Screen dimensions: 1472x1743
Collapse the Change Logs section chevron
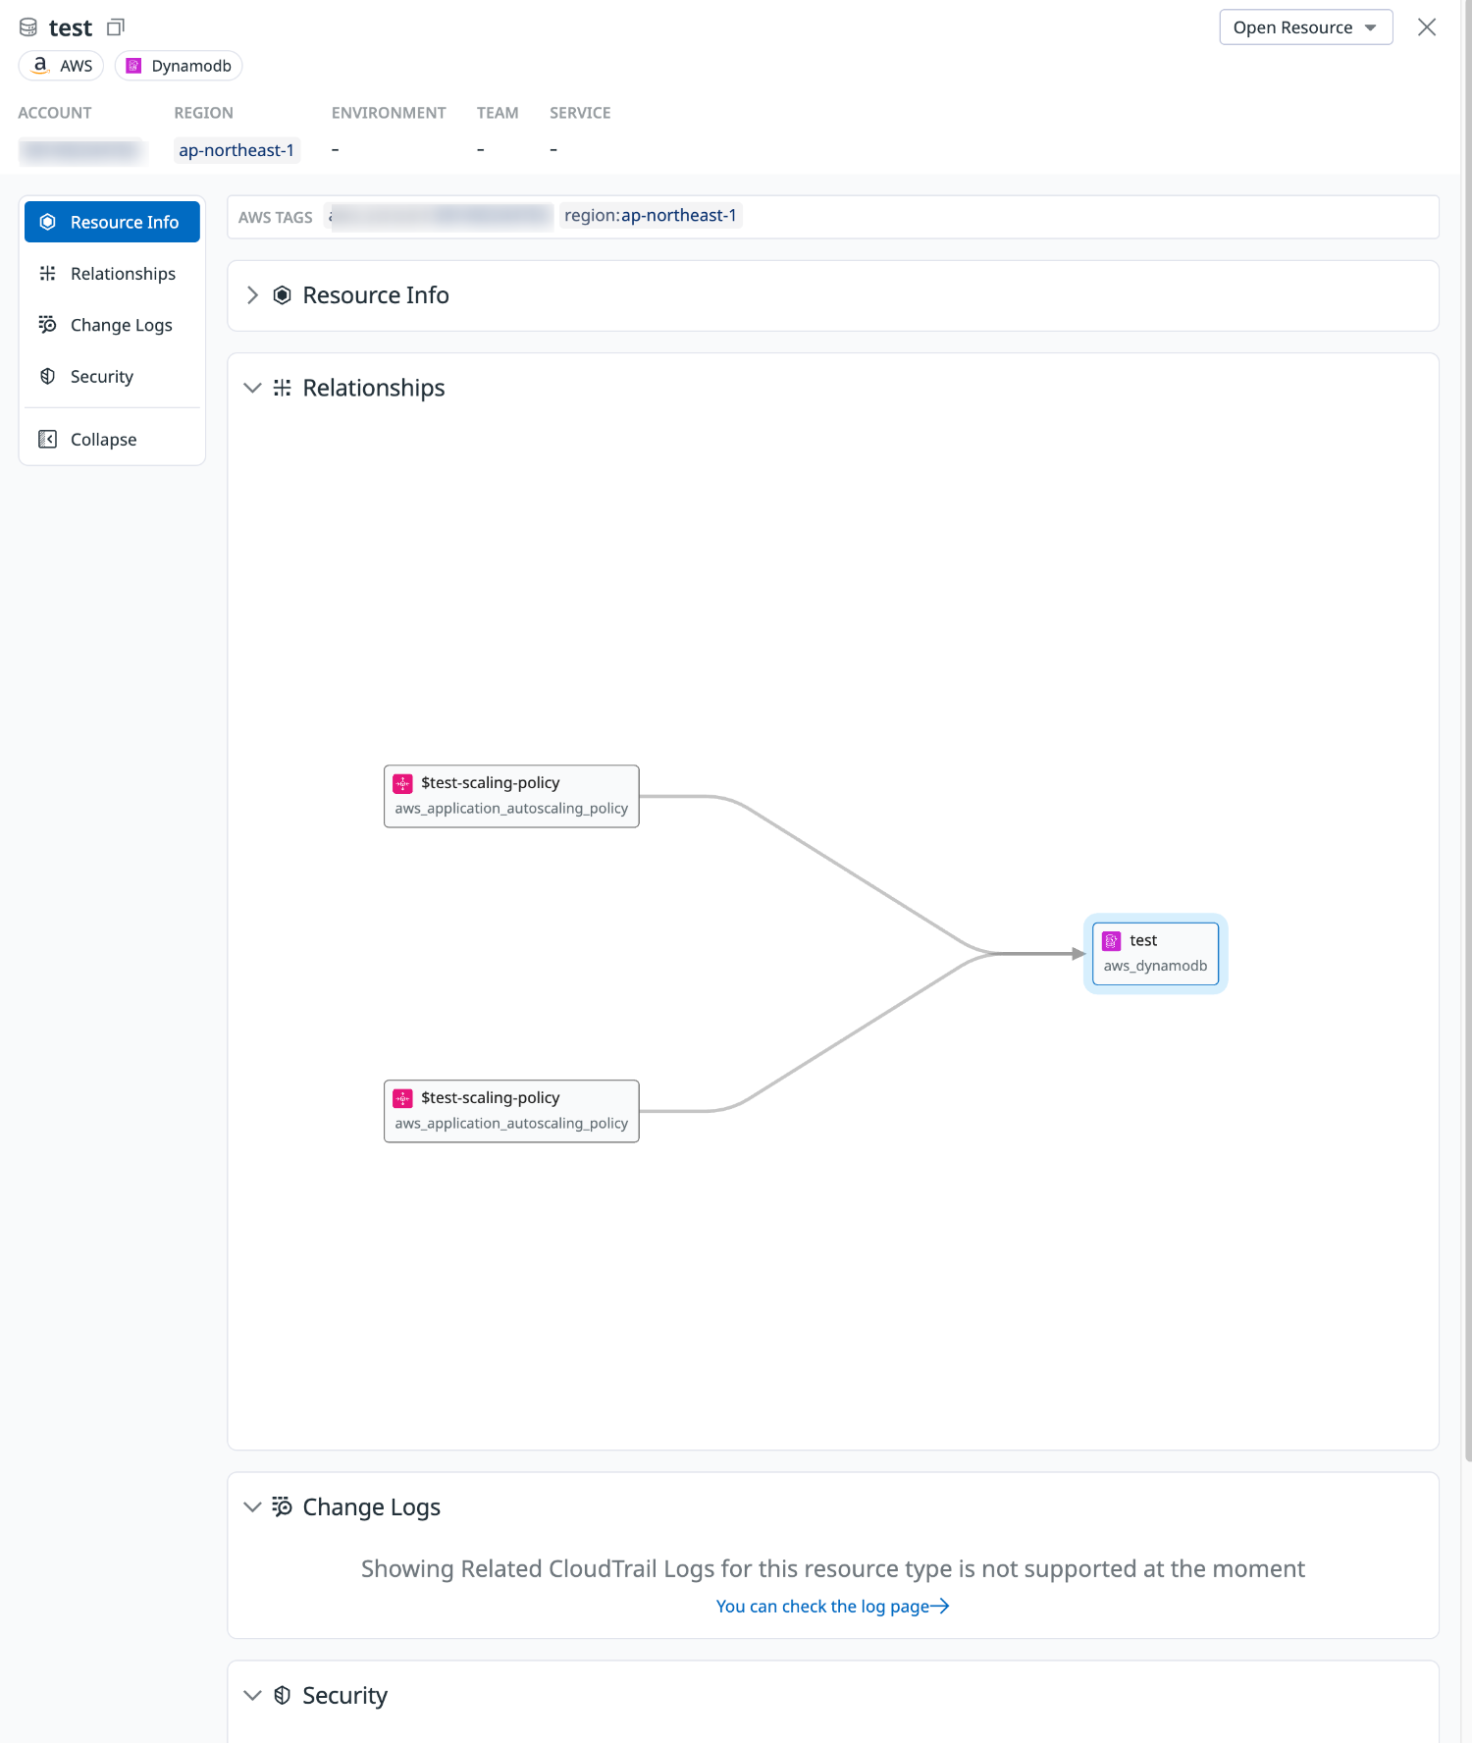252,1506
